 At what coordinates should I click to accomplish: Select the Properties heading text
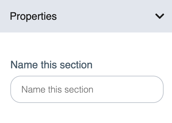[33, 17]
